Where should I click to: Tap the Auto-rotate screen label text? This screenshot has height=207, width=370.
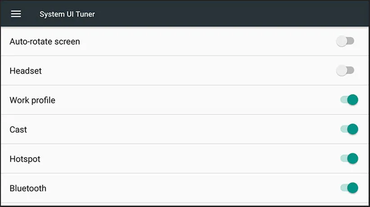pos(45,42)
